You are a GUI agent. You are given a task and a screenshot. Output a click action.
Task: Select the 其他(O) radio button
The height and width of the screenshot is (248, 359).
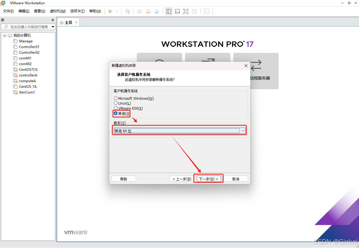click(x=116, y=113)
